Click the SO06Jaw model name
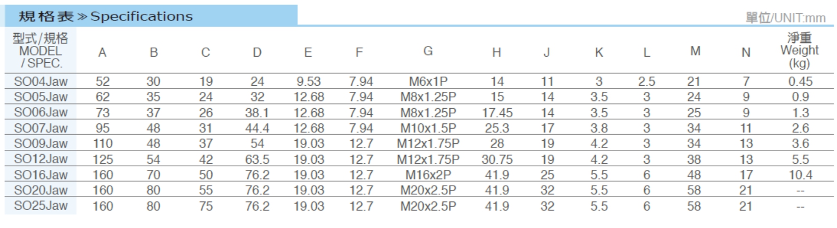837x228 pixels. [x=41, y=112]
